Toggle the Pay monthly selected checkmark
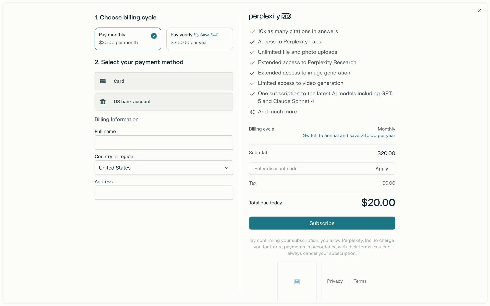Viewport: 490px width, 306px height. tap(154, 36)
